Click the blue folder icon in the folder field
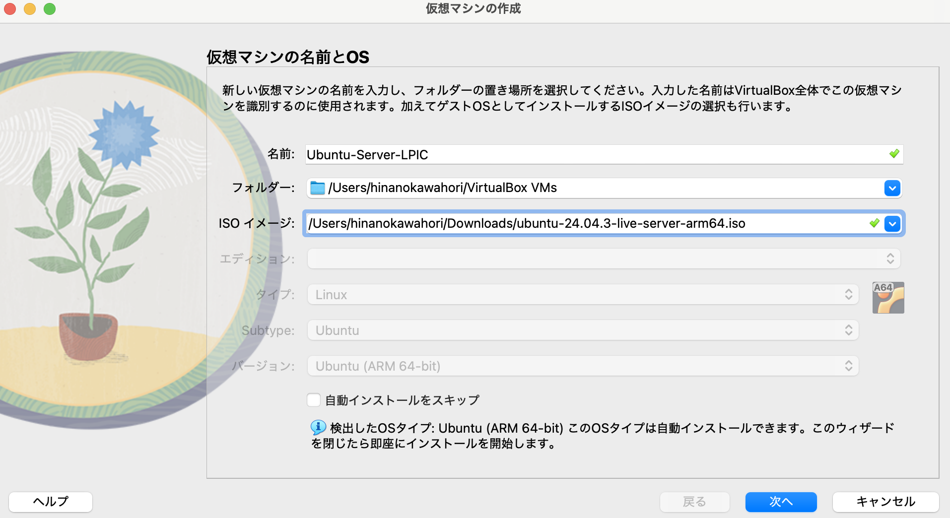Image resolution: width=950 pixels, height=518 pixels. [x=317, y=188]
